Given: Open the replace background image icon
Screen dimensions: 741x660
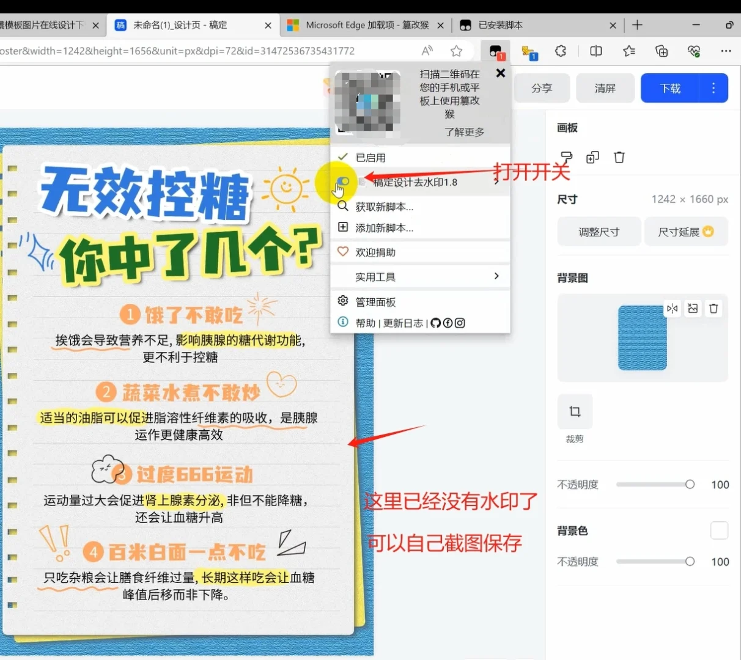Looking at the screenshot, I should 693,309.
